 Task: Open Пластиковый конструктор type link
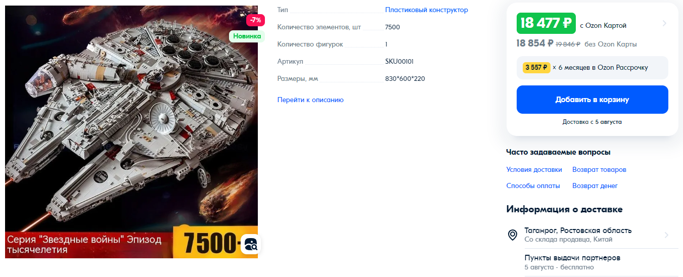pyautogui.click(x=426, y=10)
